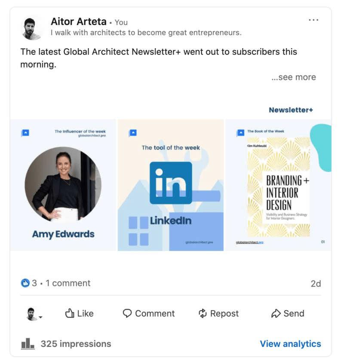Click the Aitor Arteta author name

pos(79,21)
